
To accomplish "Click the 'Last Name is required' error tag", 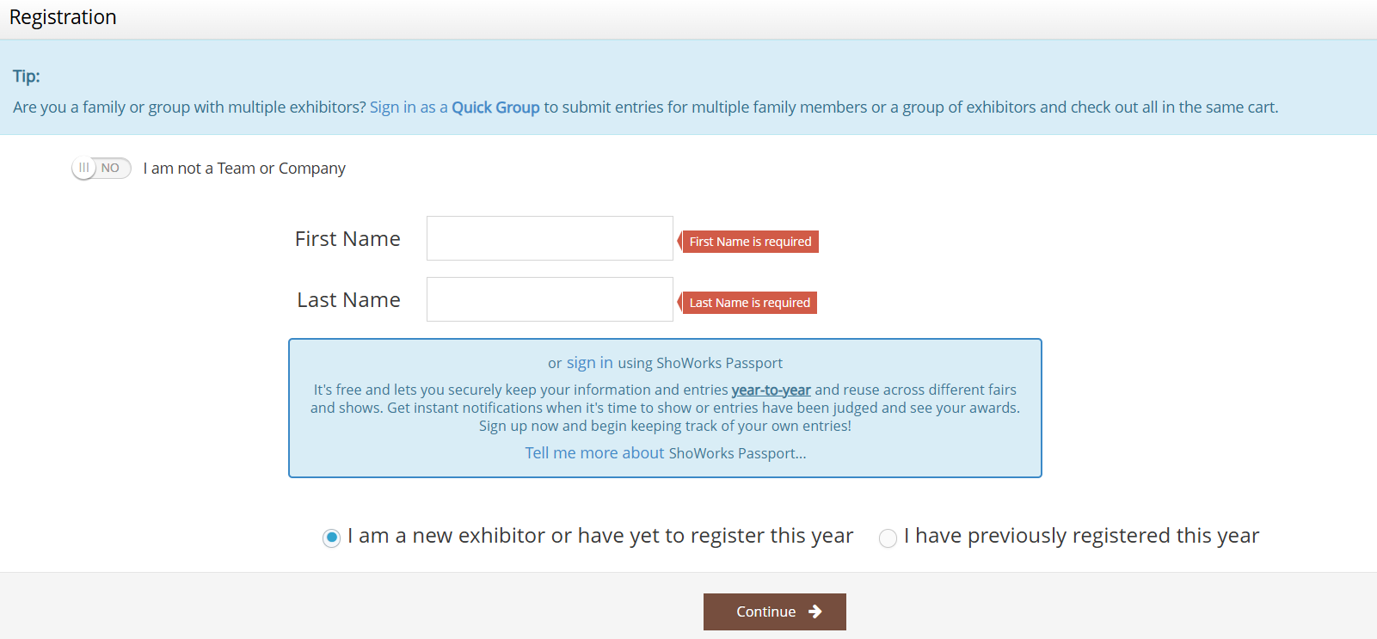I will pyautogui.click(x=749, y=303).
